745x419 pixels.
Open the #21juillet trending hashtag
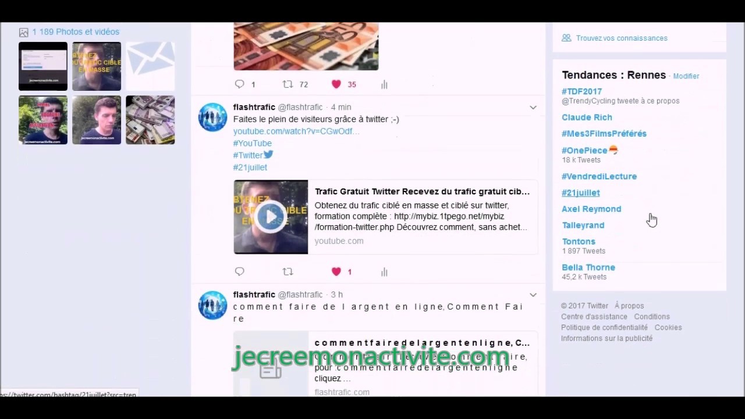[x=580, y=193]
